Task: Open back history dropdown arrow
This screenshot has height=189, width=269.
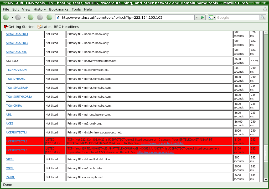Action: (12, 17)
